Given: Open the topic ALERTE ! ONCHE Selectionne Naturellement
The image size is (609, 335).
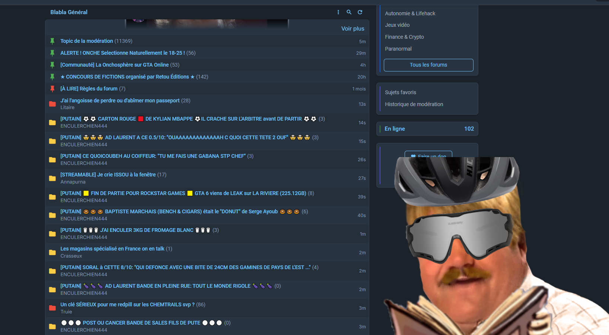Looking at the screenshot, I should (x=122, y=53).
